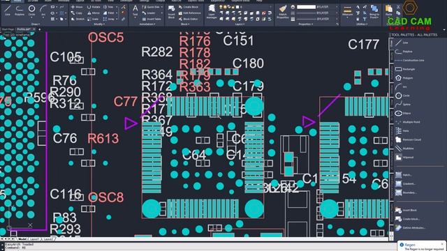Click the Paste button in Clipboard panel

click(x=388, y=10)
